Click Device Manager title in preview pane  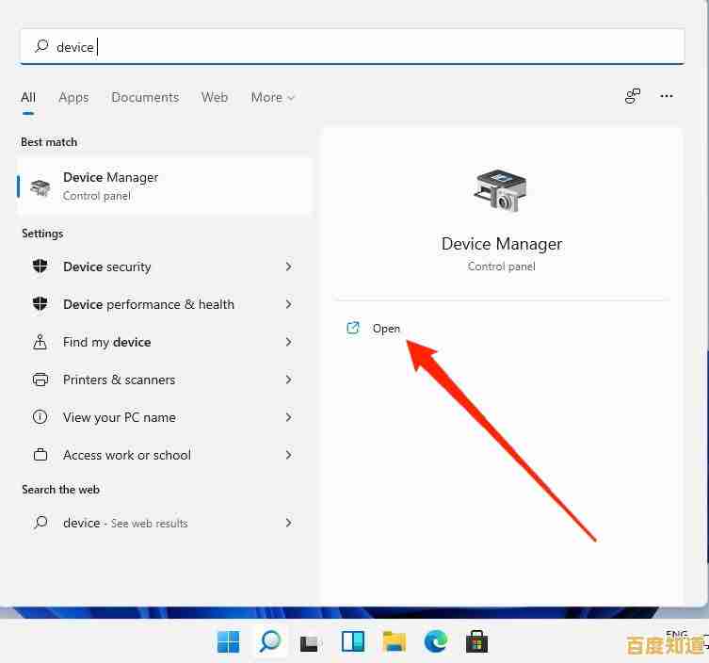pos(502,244)
